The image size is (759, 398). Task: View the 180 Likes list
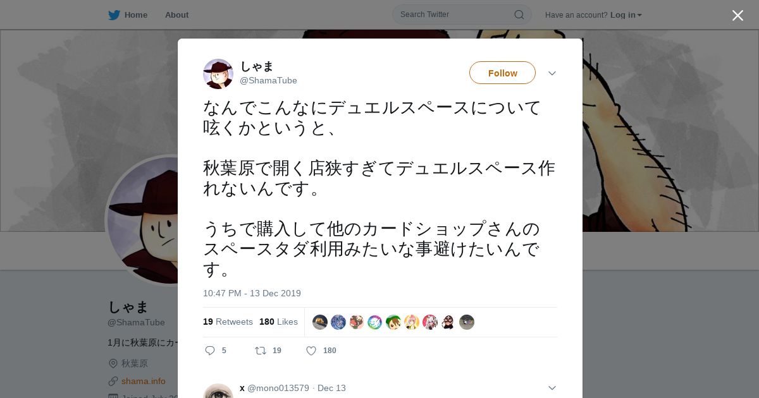[278, 322]
